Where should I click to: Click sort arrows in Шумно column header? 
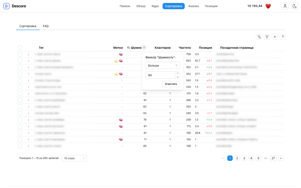coord(128,48)
